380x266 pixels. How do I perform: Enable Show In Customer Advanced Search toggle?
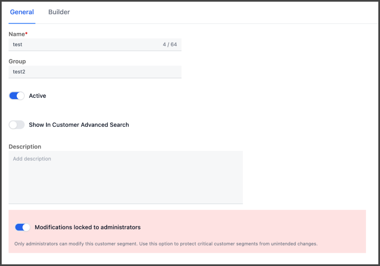(17, 125)
